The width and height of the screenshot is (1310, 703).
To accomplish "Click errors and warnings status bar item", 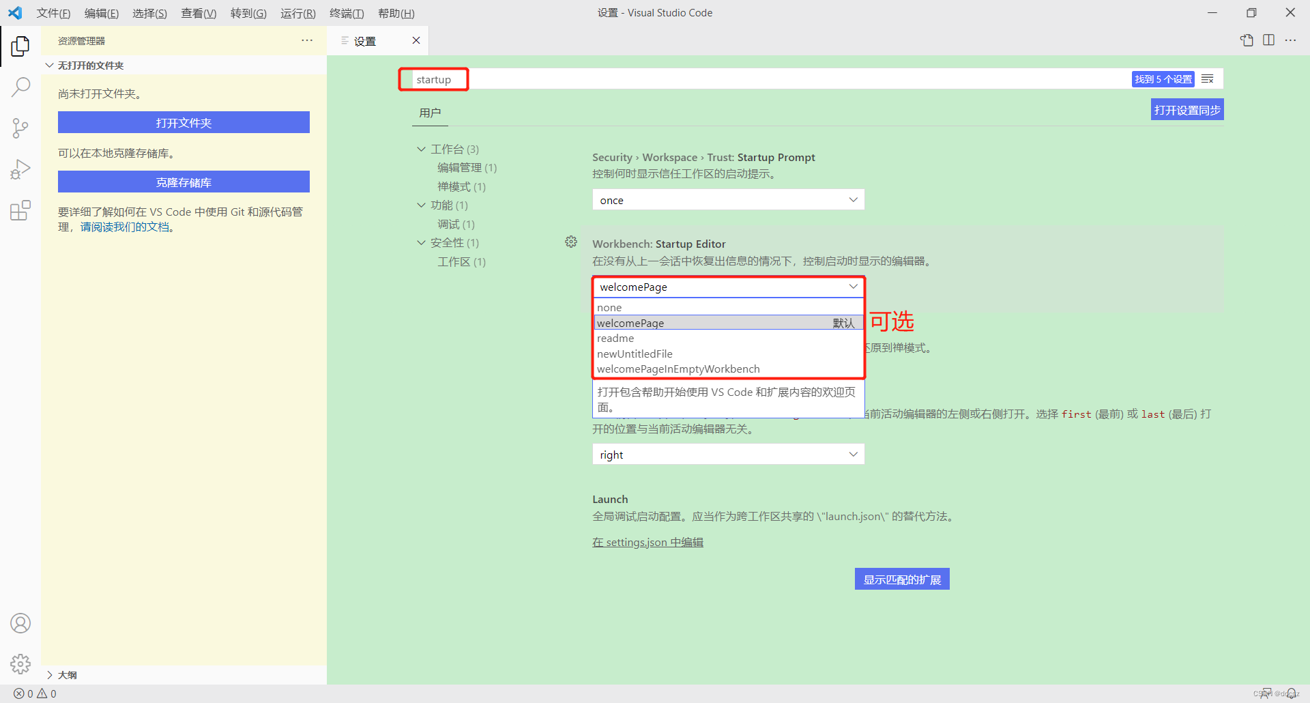I will click(x=35, y=693).
